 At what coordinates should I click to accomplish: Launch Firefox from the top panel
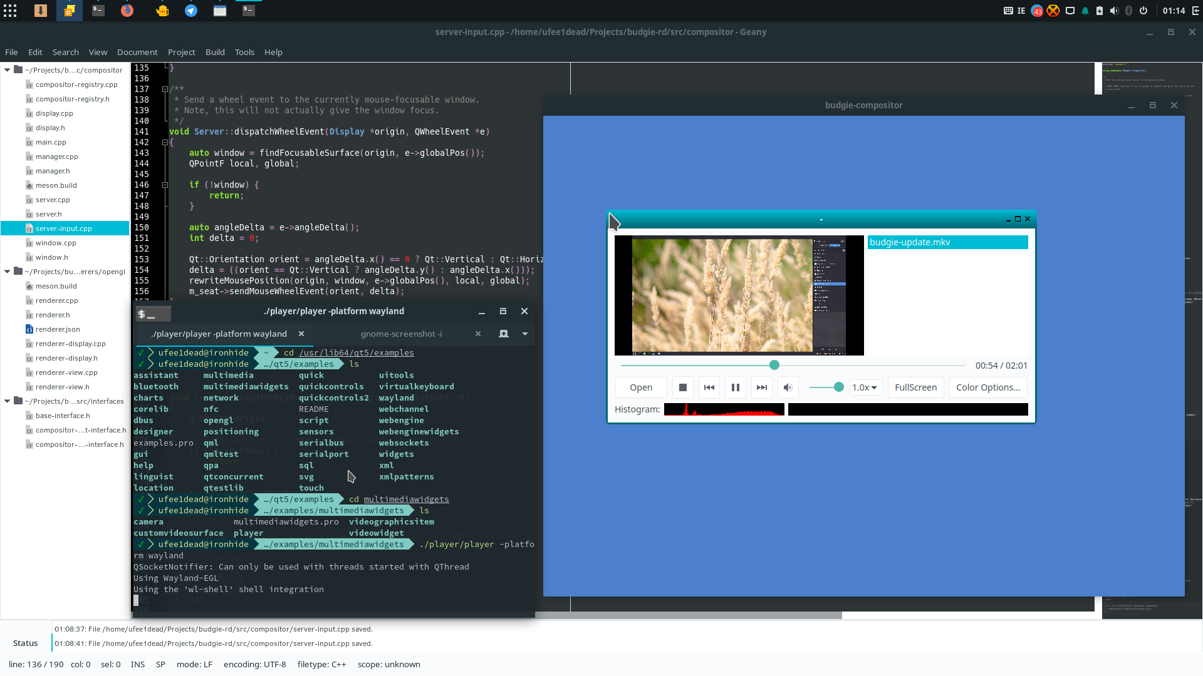(127, 11)
